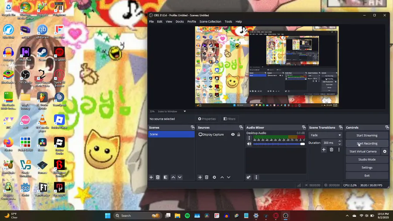Image resolution: width=393 pixels, height=221 pixels.
Task: Pop out the Controls dock
Action: (387, 128)
